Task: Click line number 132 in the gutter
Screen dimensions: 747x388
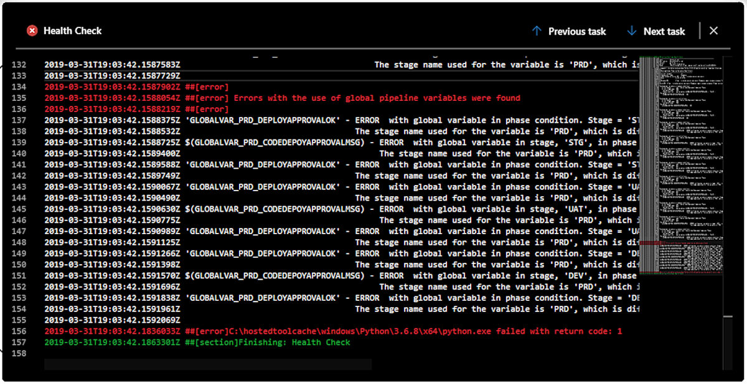Action: point(20,64)
